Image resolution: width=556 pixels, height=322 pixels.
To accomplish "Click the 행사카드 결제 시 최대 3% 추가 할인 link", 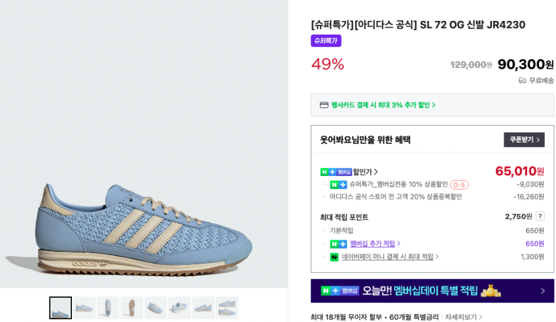I will [383, 105].
